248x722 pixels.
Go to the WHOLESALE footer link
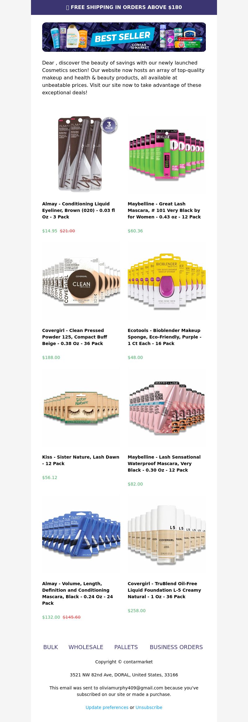[86, 647]
